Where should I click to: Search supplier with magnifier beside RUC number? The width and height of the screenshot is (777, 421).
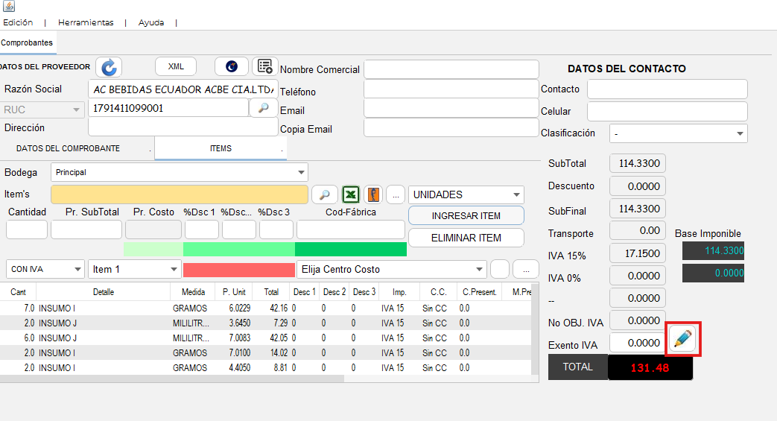click(x=263, y=108)
